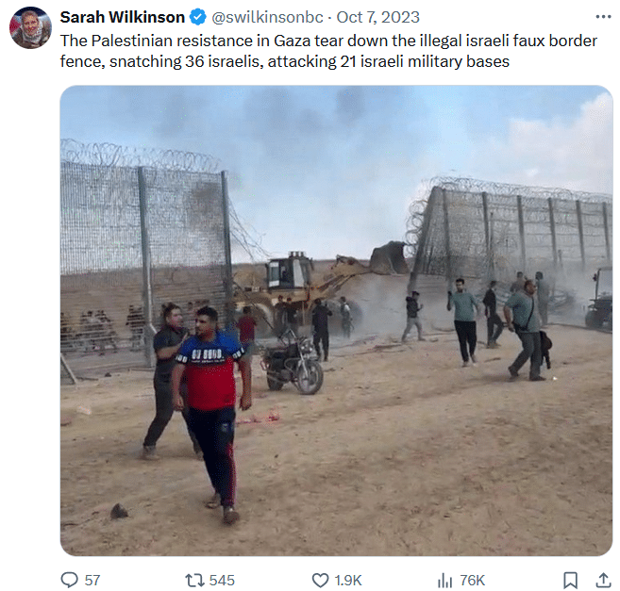Click the 545 reposts count
Image resolution: width=620 pixels, height=591 pixels.
(x=222, y=581)
